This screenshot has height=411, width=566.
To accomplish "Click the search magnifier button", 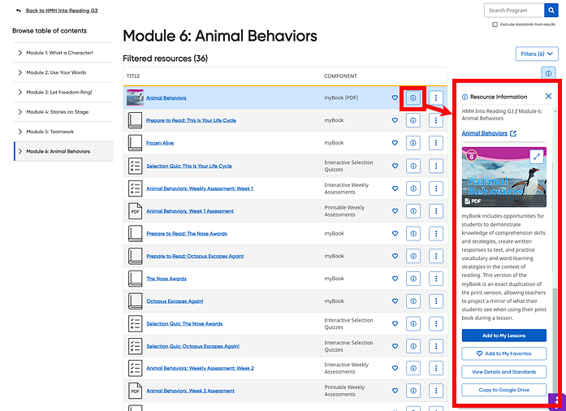I will pyautogui.click(x=551, y=11).
